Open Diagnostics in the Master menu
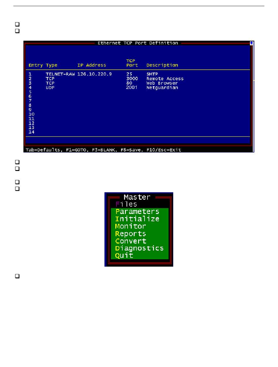The width and height of the screenshot is (278, 367). 139,248
